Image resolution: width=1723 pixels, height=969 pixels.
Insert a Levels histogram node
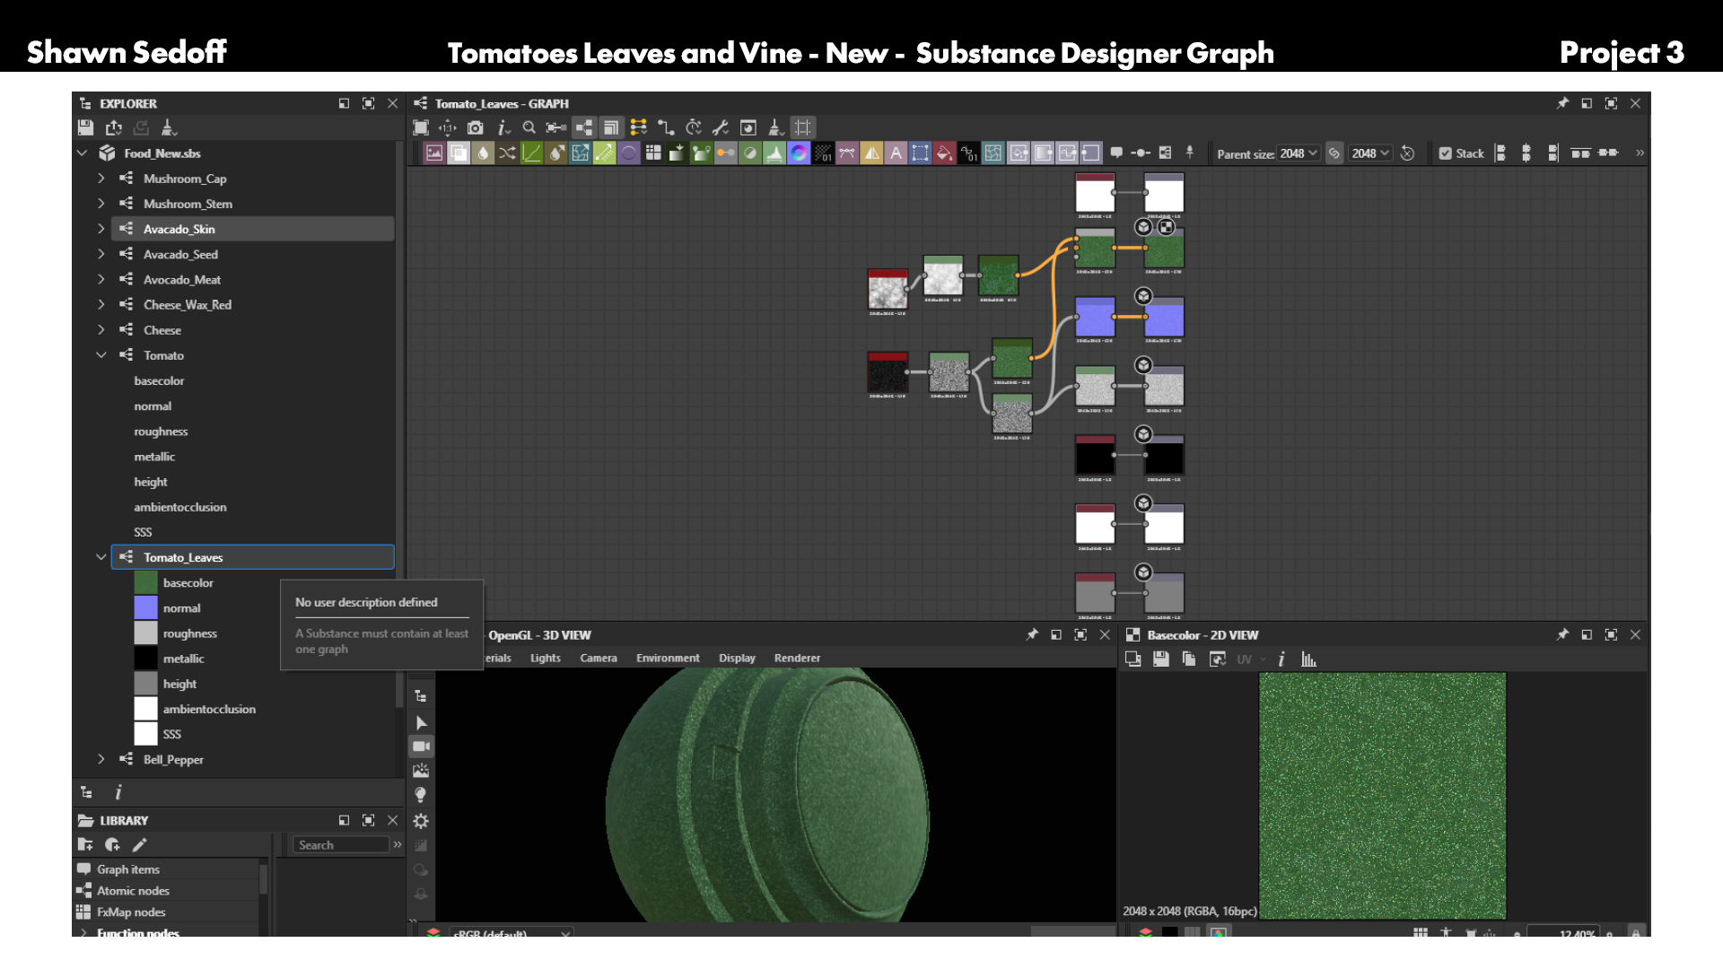(x=774, y=153)
